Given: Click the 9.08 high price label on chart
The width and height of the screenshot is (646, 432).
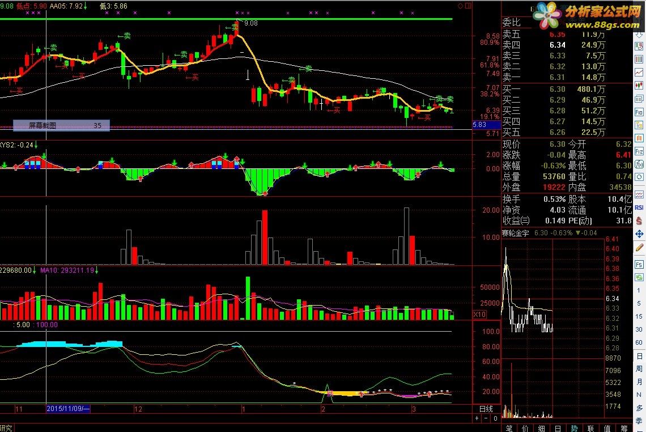Looking at the screenshot, I should [251, 23].
